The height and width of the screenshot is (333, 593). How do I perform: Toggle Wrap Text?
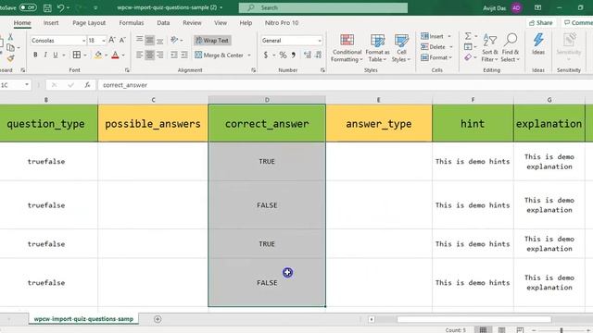(212, 41)
